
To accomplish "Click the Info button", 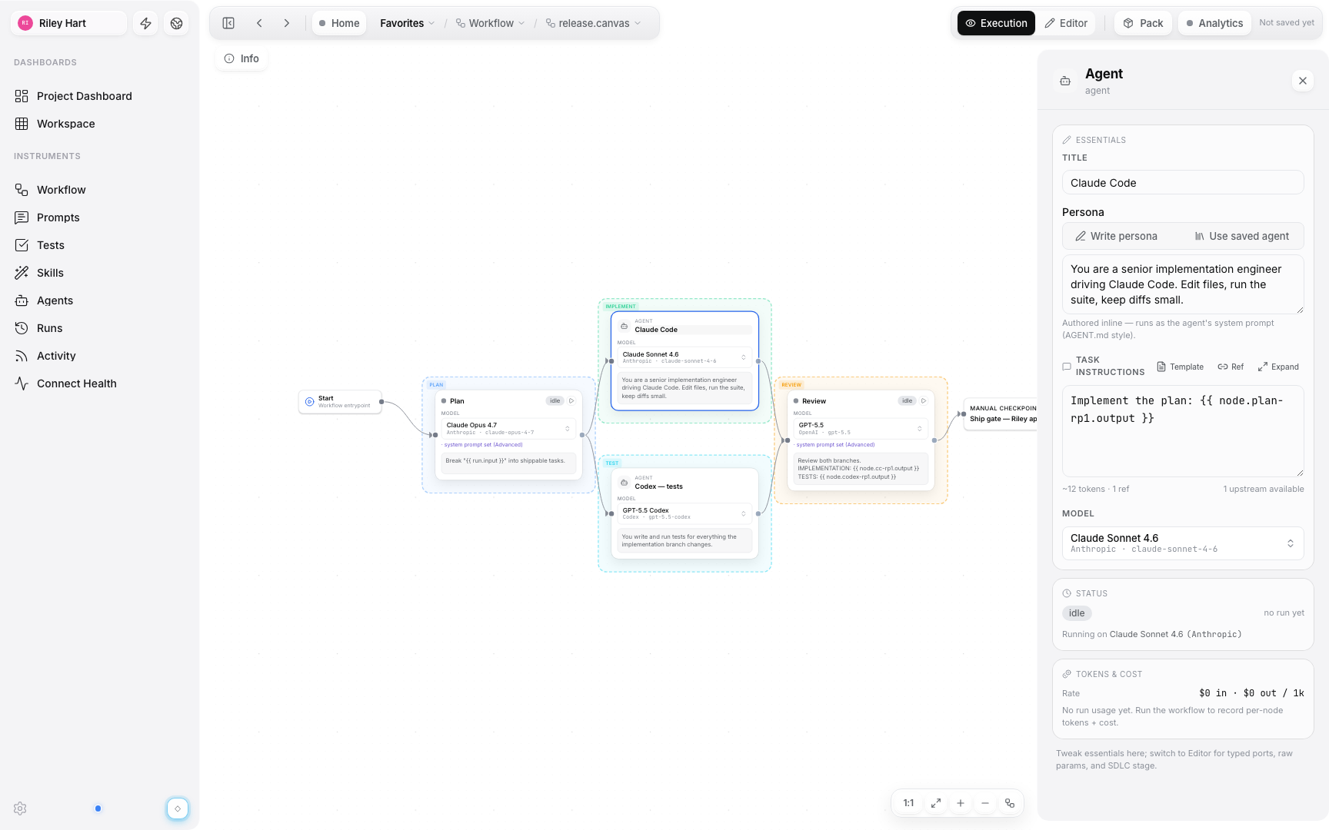I will click(241, 58).
